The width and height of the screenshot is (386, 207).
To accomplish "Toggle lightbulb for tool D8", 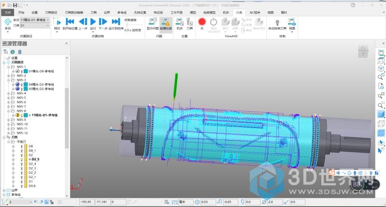I will coord(22,146).
